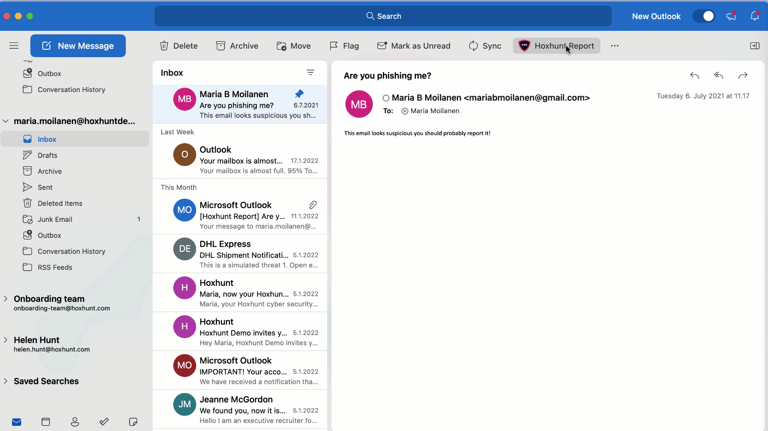Turn off the New Outlook switch

(704, 16)
